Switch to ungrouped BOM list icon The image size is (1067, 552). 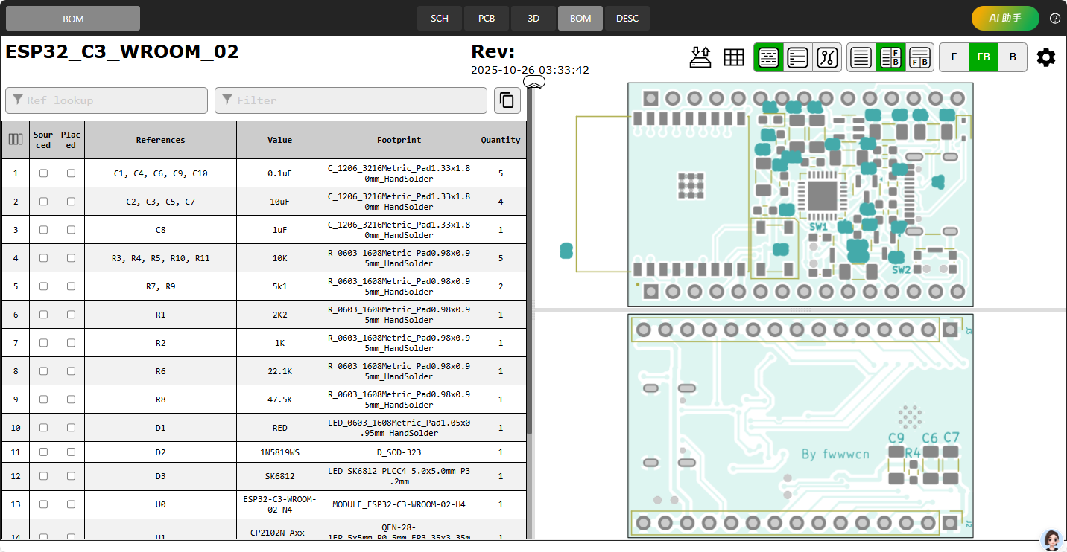tap(797, 57)
